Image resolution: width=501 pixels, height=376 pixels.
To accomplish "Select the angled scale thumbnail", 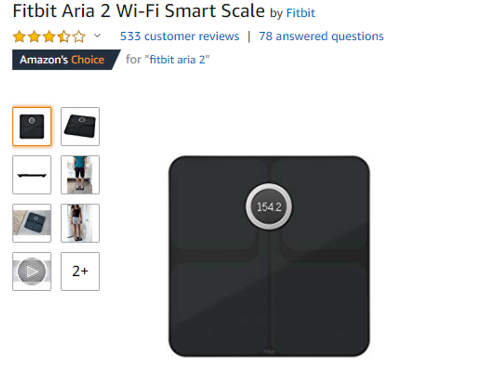I will [x=80, y=127].
